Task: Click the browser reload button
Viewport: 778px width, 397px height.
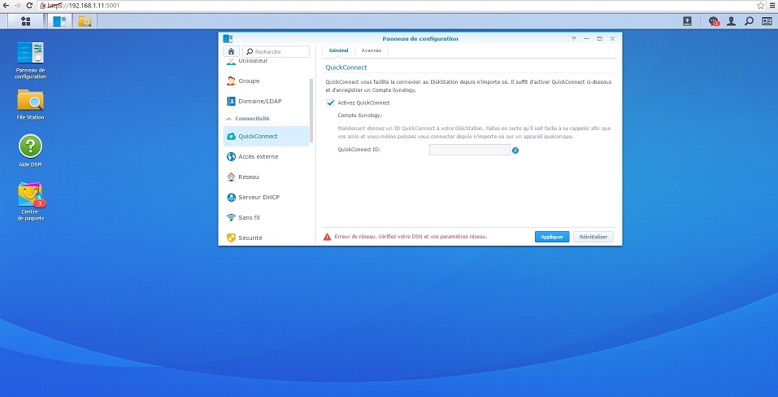Action: click(x=29, y=6)
